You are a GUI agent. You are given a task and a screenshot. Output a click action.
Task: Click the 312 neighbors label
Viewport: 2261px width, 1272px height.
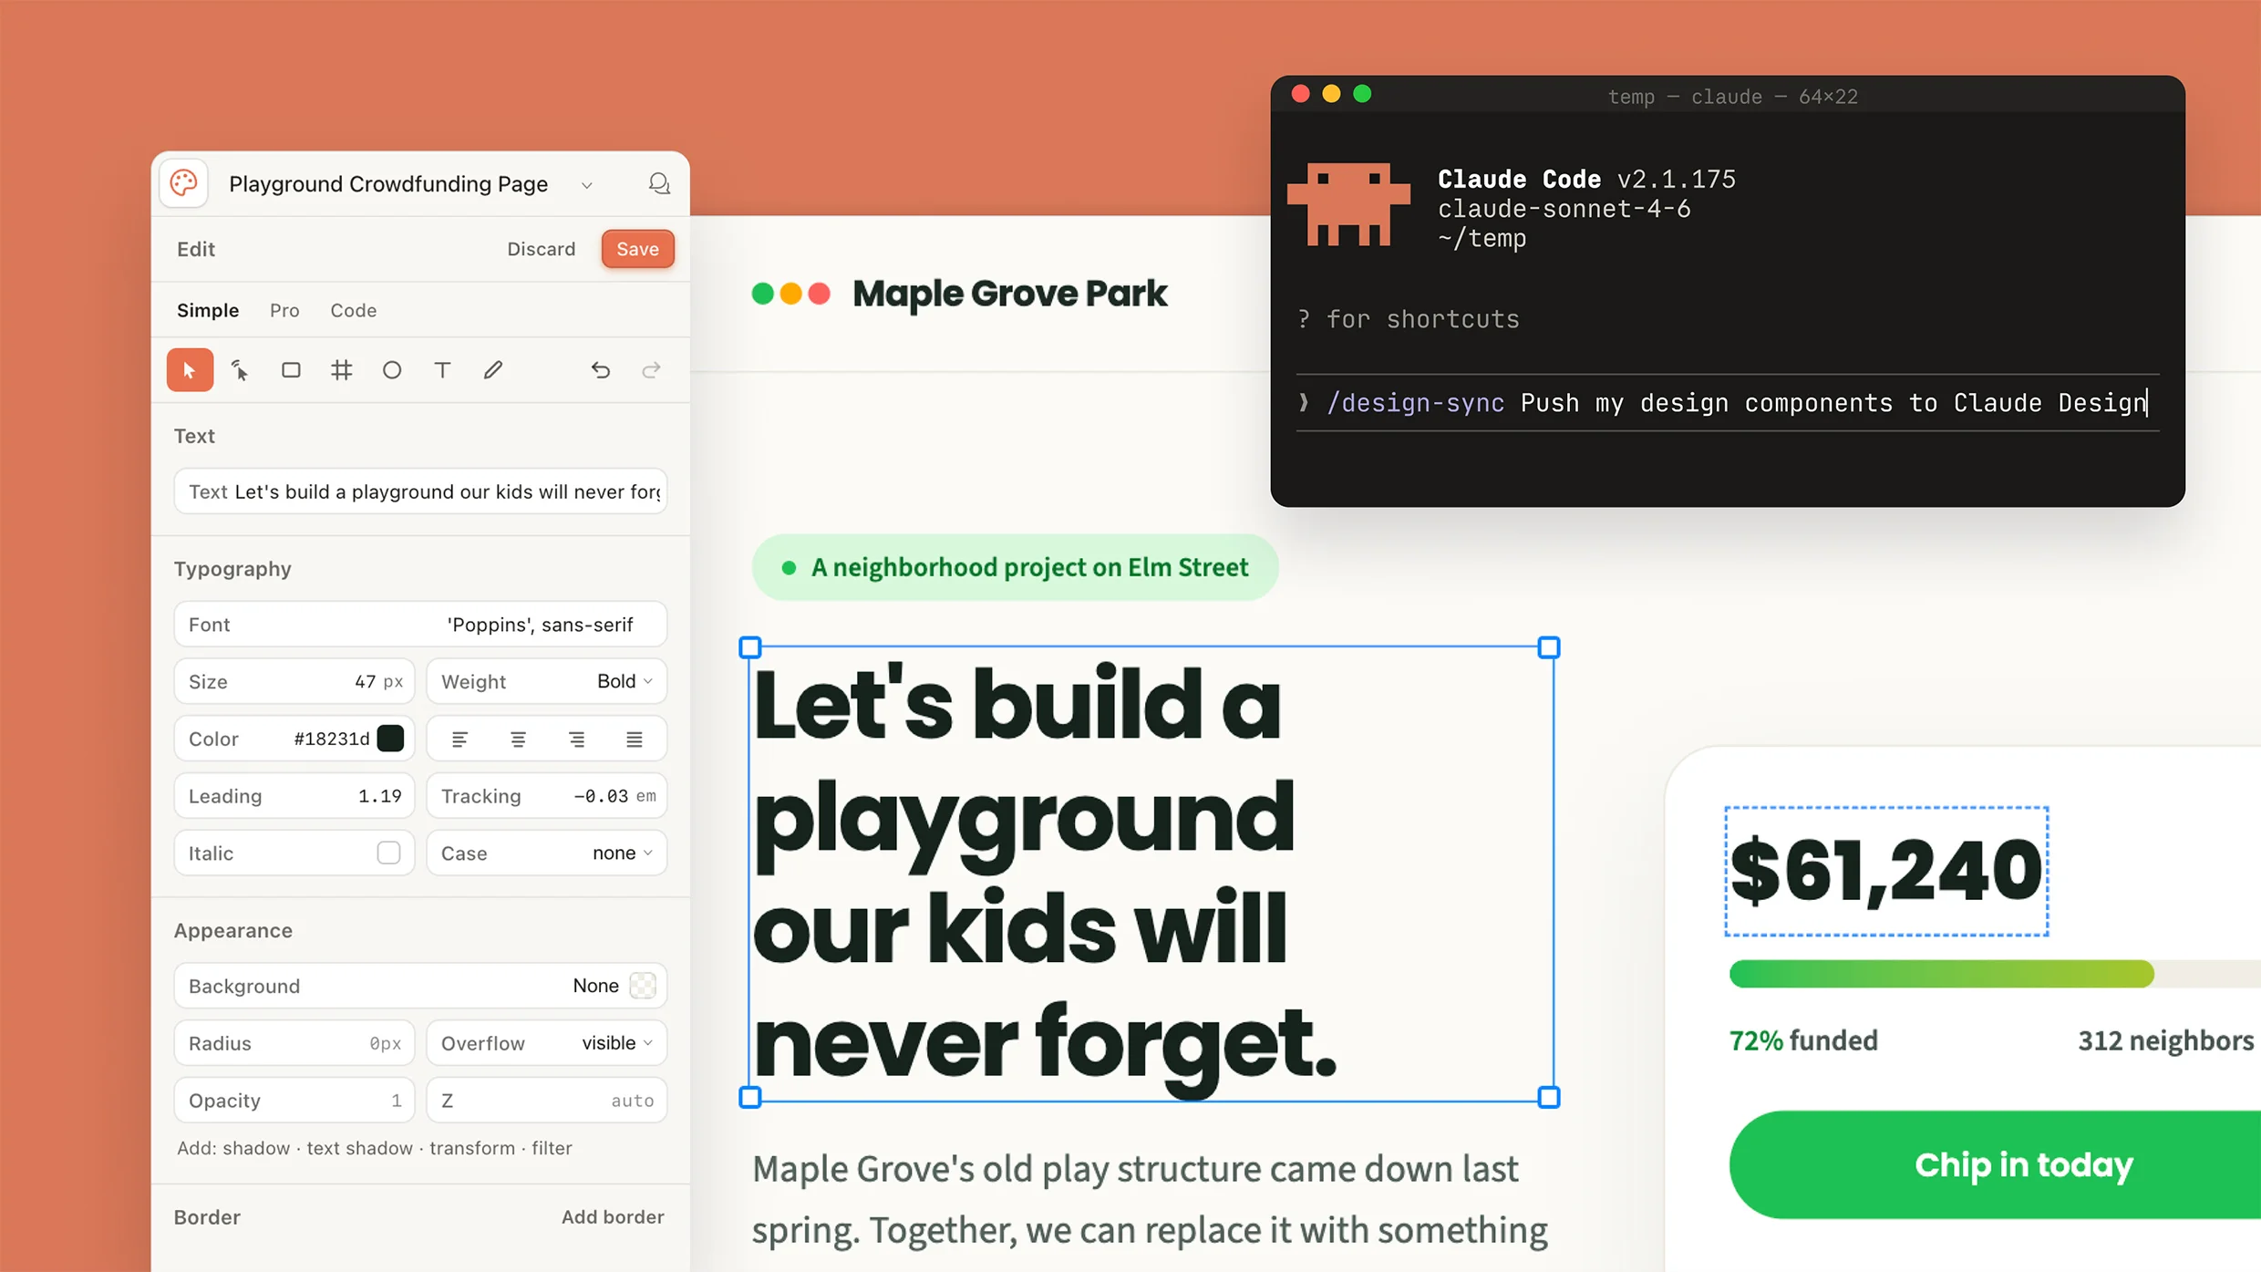[2166, 1040]
